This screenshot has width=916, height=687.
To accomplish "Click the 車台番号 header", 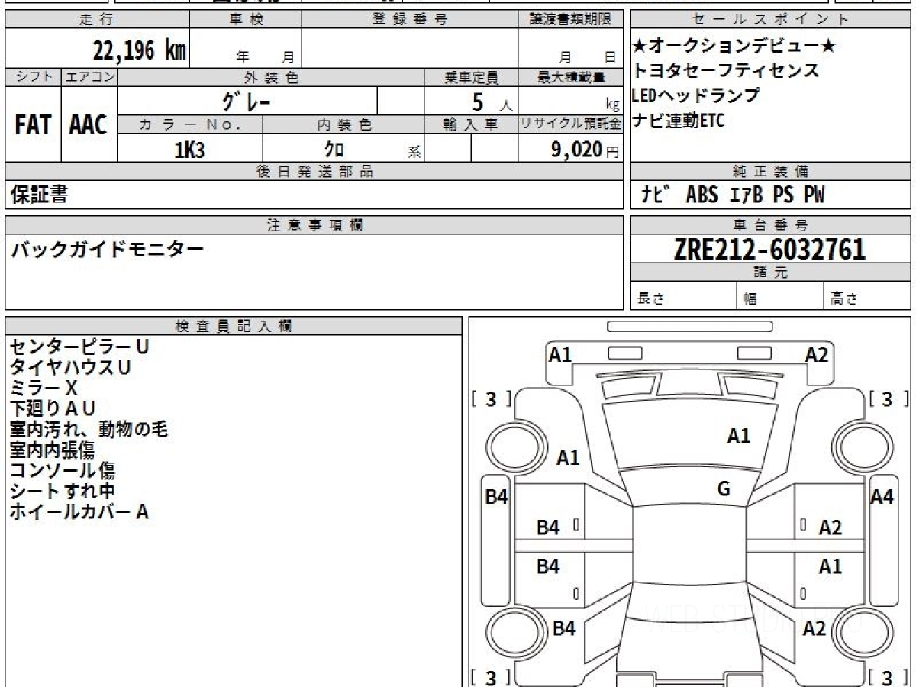I will point(770,225).
